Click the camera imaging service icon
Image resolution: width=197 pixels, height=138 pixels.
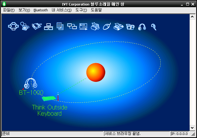coord(130,27)
